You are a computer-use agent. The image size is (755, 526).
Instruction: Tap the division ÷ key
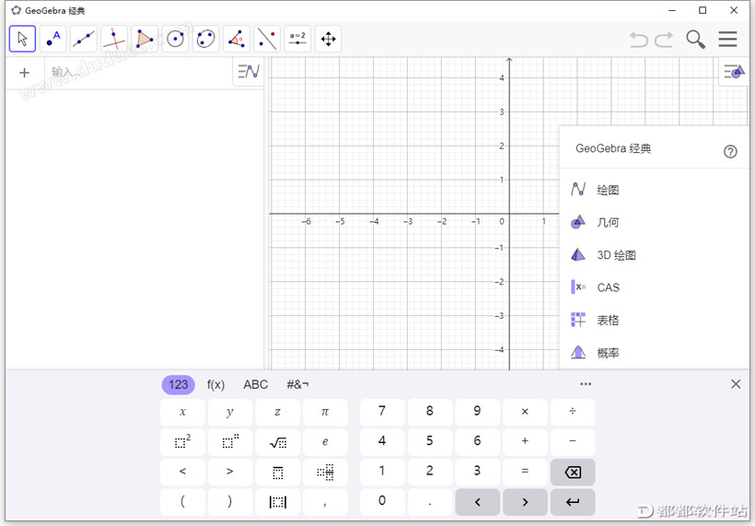pos(573,412)
